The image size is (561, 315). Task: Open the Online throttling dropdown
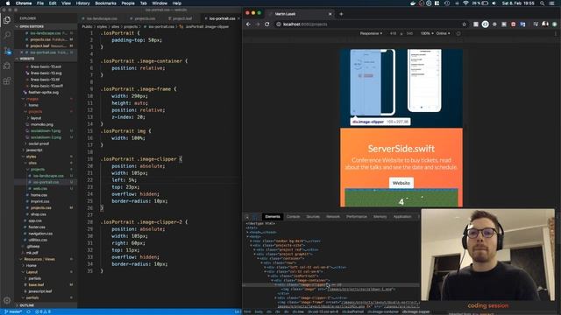(x=443, y=33)
